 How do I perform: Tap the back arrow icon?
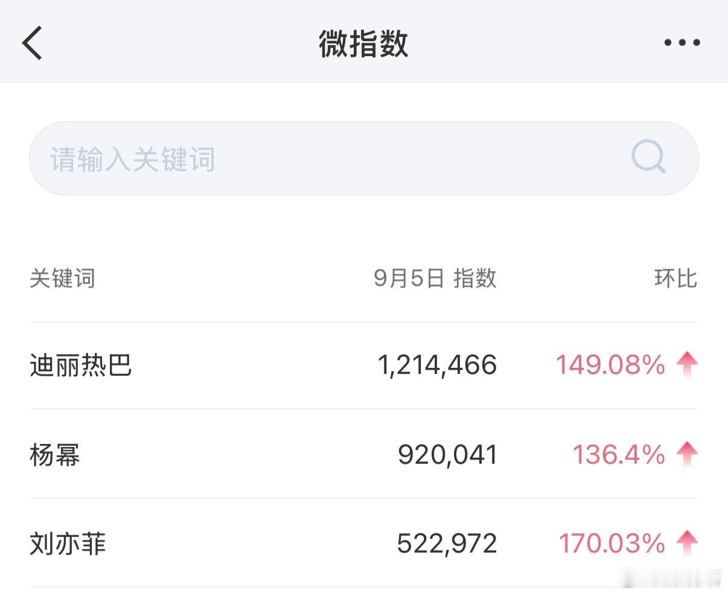click(32, 43)
